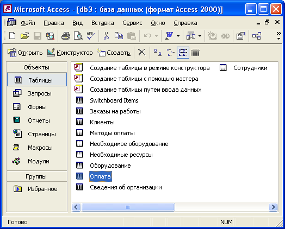The width and height of the screenshot is (285, 229).
Task: Print using the printer icon
Action: click(66, 36)
